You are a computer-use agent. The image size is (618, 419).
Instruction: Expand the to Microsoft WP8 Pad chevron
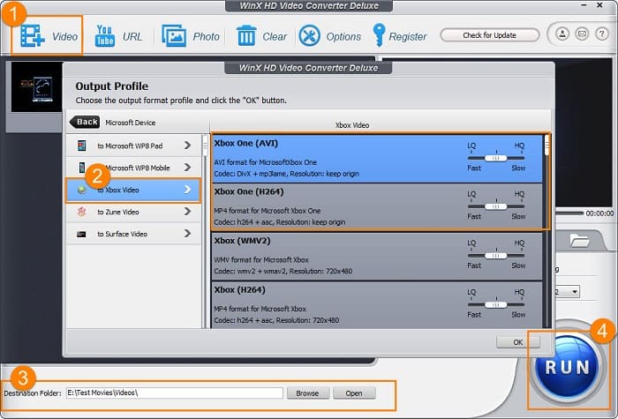[x=187, y=146]
